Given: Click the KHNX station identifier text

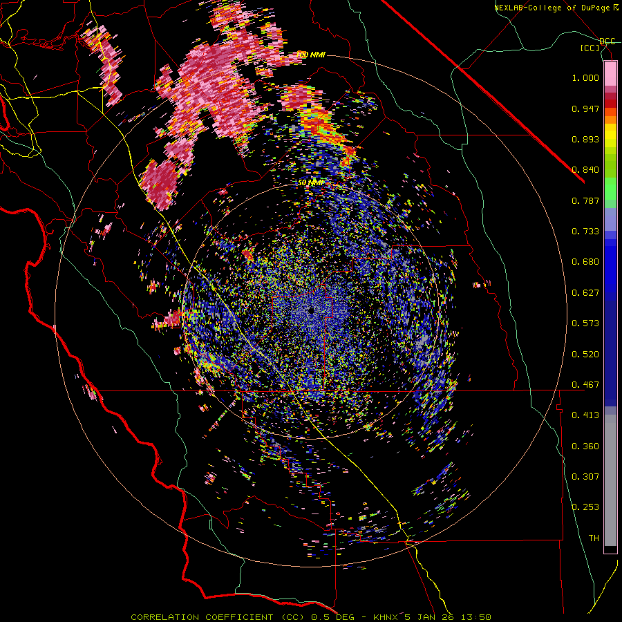Looking at the screenshot, I should [387, 617].
